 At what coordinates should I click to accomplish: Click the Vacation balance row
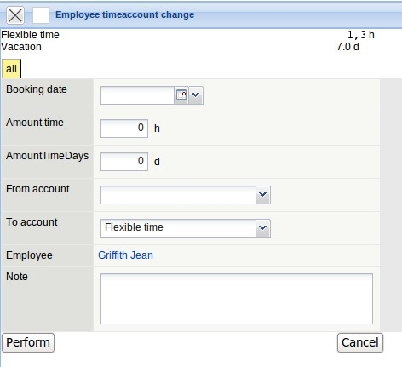[180, 47]
